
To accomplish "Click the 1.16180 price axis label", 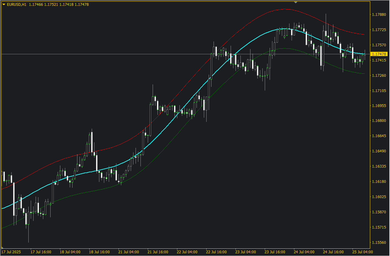I will (379, 182).
